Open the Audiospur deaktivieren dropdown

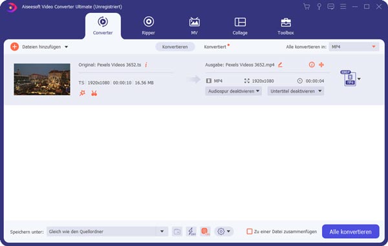pos(233,91)
